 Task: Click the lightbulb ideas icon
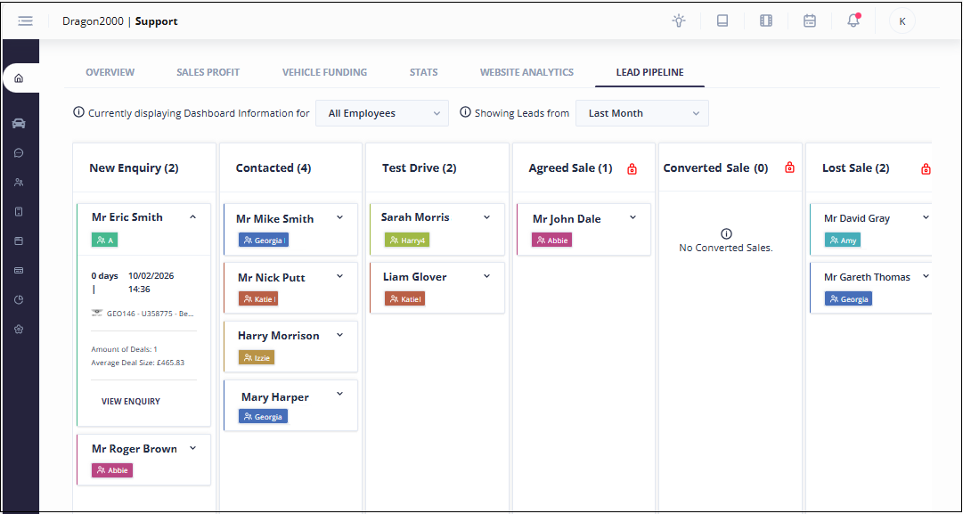tap(679, 21)
